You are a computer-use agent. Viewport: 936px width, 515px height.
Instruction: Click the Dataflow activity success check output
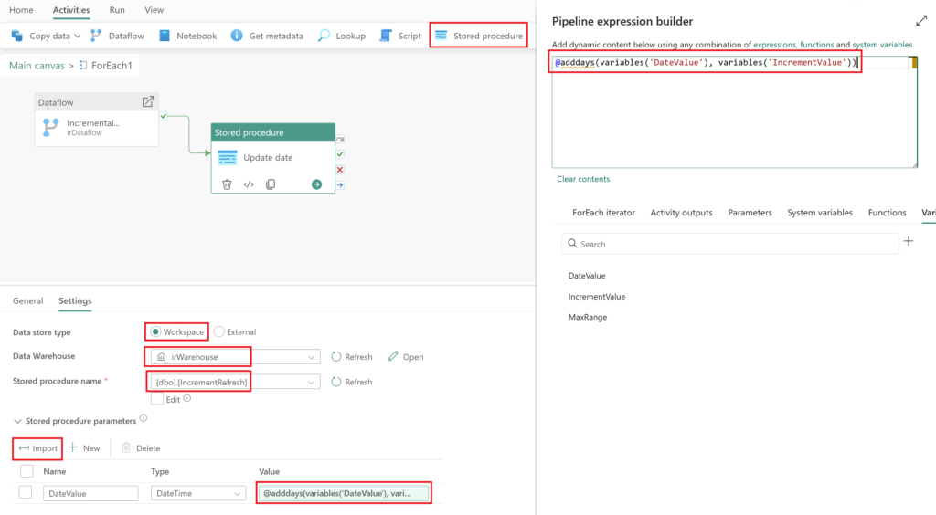click(x=164, y=116)
